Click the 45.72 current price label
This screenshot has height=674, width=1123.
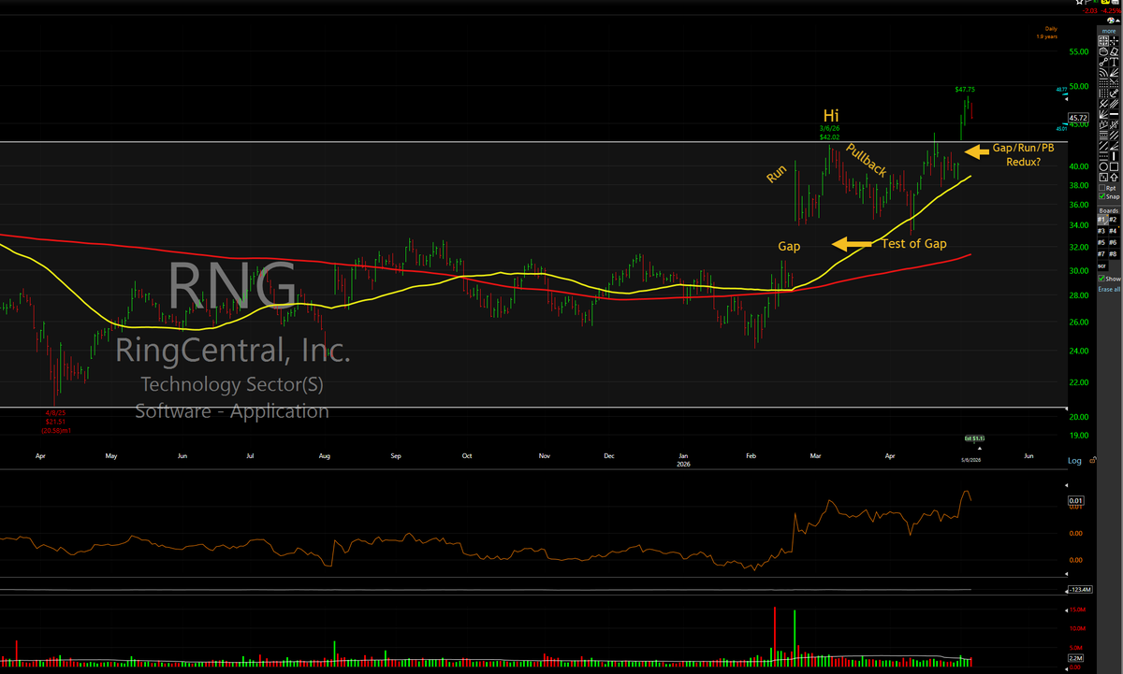1080,117
